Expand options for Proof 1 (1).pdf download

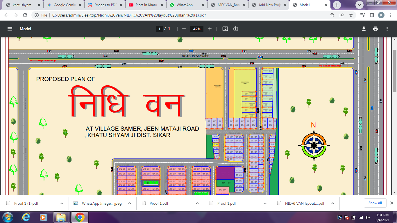[x=62, y=203]
